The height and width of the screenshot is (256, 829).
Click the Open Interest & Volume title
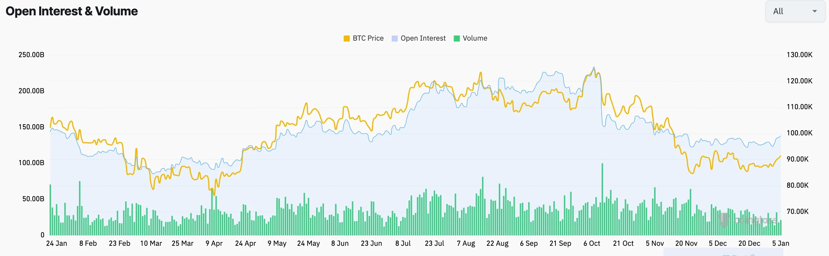(x=71, y=11)
